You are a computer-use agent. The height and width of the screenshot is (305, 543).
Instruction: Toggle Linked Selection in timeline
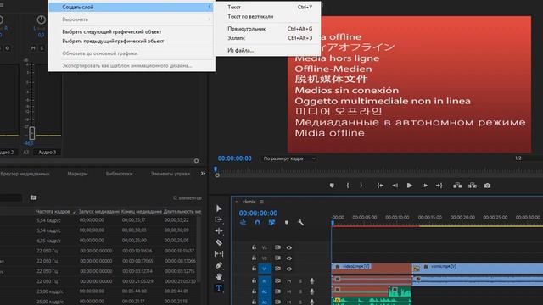(x=271, y=223)
